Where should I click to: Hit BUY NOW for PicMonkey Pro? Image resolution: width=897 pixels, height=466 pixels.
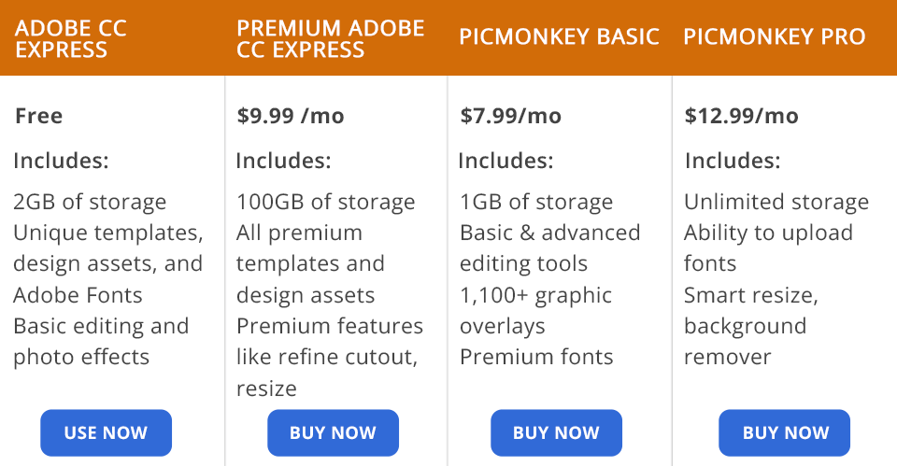785,432
